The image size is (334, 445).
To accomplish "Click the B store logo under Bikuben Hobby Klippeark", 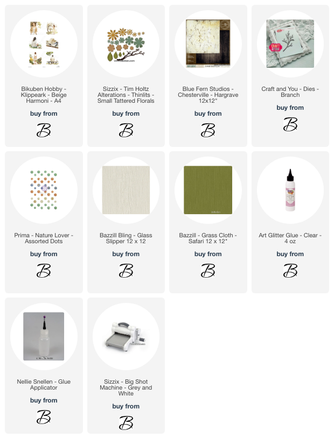I will 44,130.
